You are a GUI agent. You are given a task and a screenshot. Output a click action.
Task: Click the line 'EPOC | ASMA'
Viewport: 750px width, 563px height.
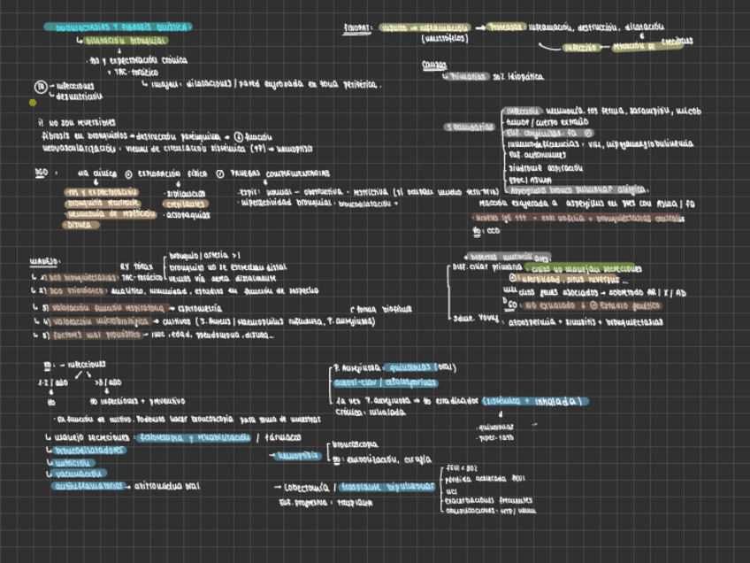(x=530, y=181)
